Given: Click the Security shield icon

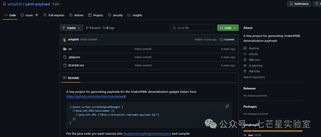Looking at the screenshot, I should [109, 15].
